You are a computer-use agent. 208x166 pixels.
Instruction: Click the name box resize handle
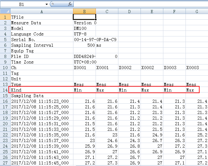click(51, 4)
